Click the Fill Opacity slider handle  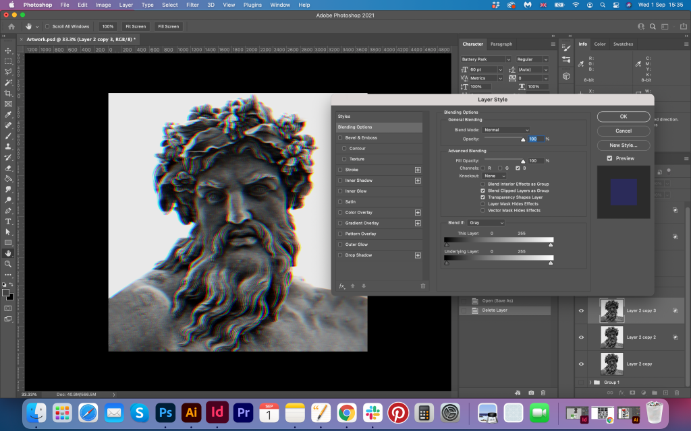[x=523, y=162]
